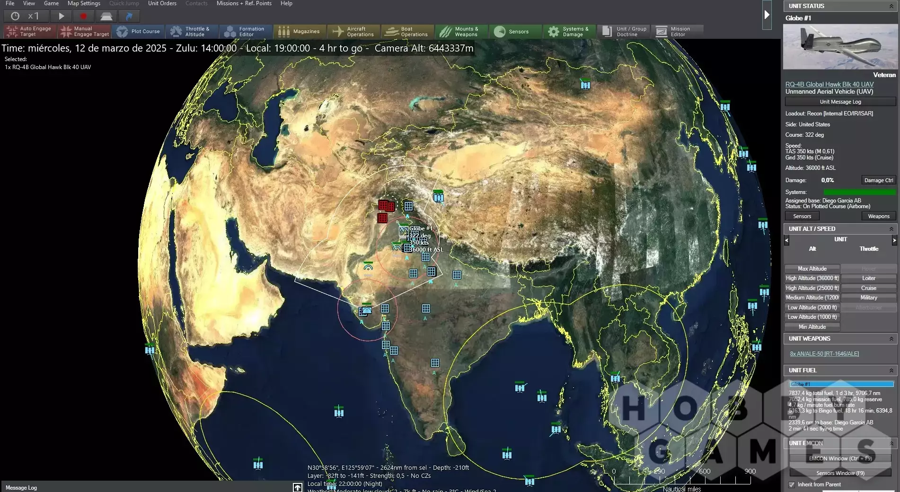Collapse the UNIT STATUS section
Image resolution: width=900 pixels, height=492 pixels.
click(x=891, y=6)
